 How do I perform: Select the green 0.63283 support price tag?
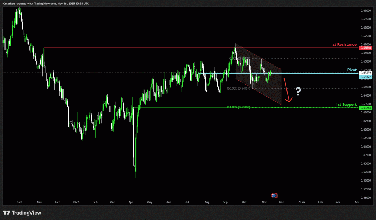365,108
